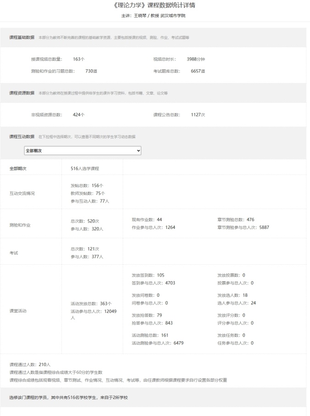Screen dimensions: 310x416
Task: Click the 授课视频总数量 163个 entry
Action: point(58,59)
